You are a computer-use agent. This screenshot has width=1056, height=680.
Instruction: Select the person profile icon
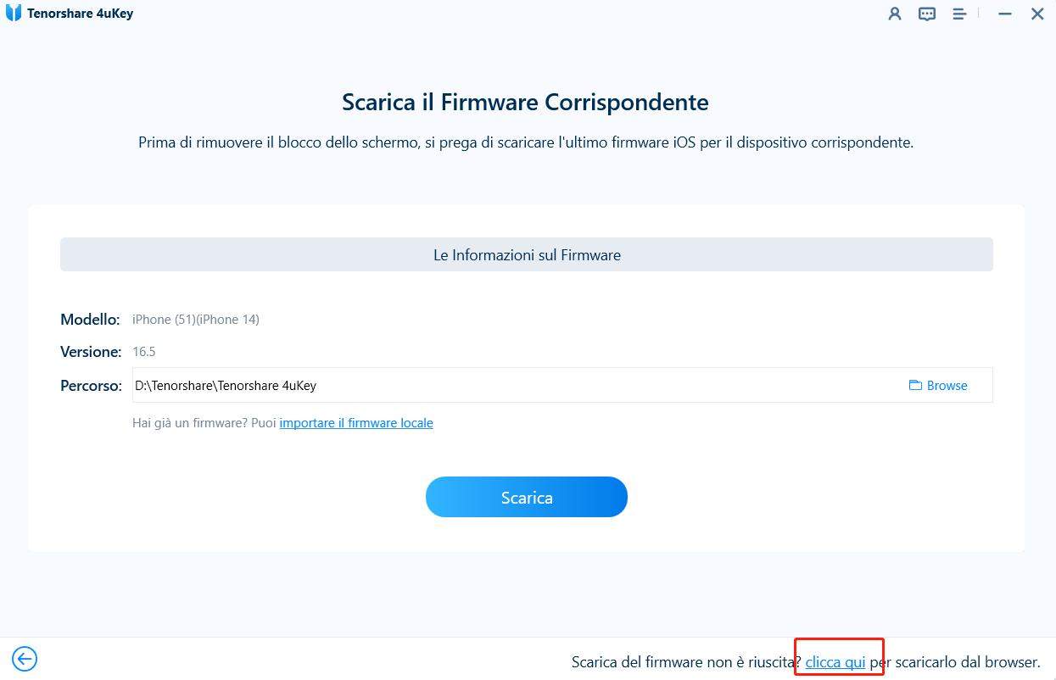point(894,14)
